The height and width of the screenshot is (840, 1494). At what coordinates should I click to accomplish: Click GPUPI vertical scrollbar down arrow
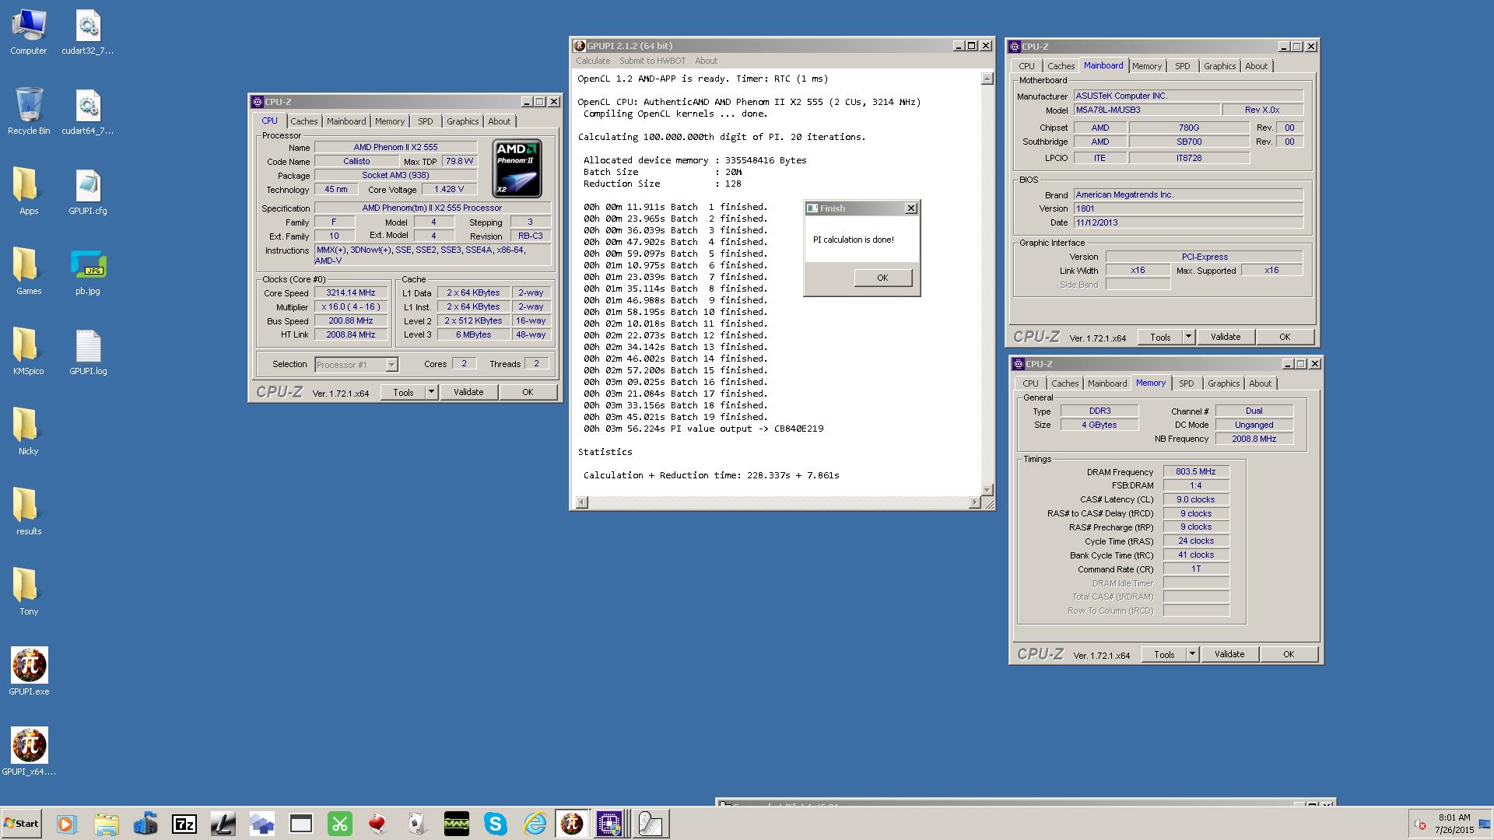pyautogui.click(x=987, y=489)
